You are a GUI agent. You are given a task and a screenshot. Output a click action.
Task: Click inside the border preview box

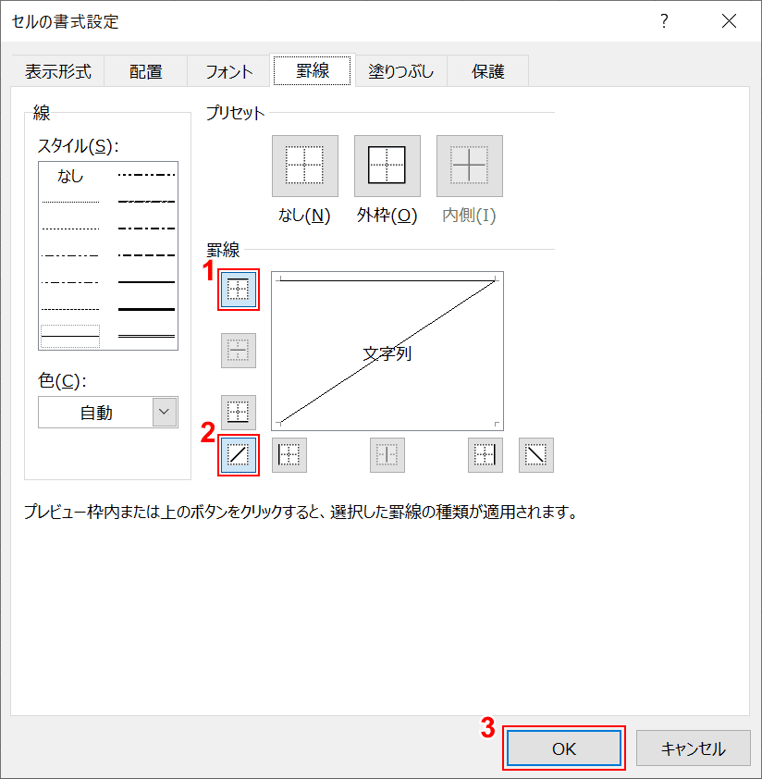point(387,351)
